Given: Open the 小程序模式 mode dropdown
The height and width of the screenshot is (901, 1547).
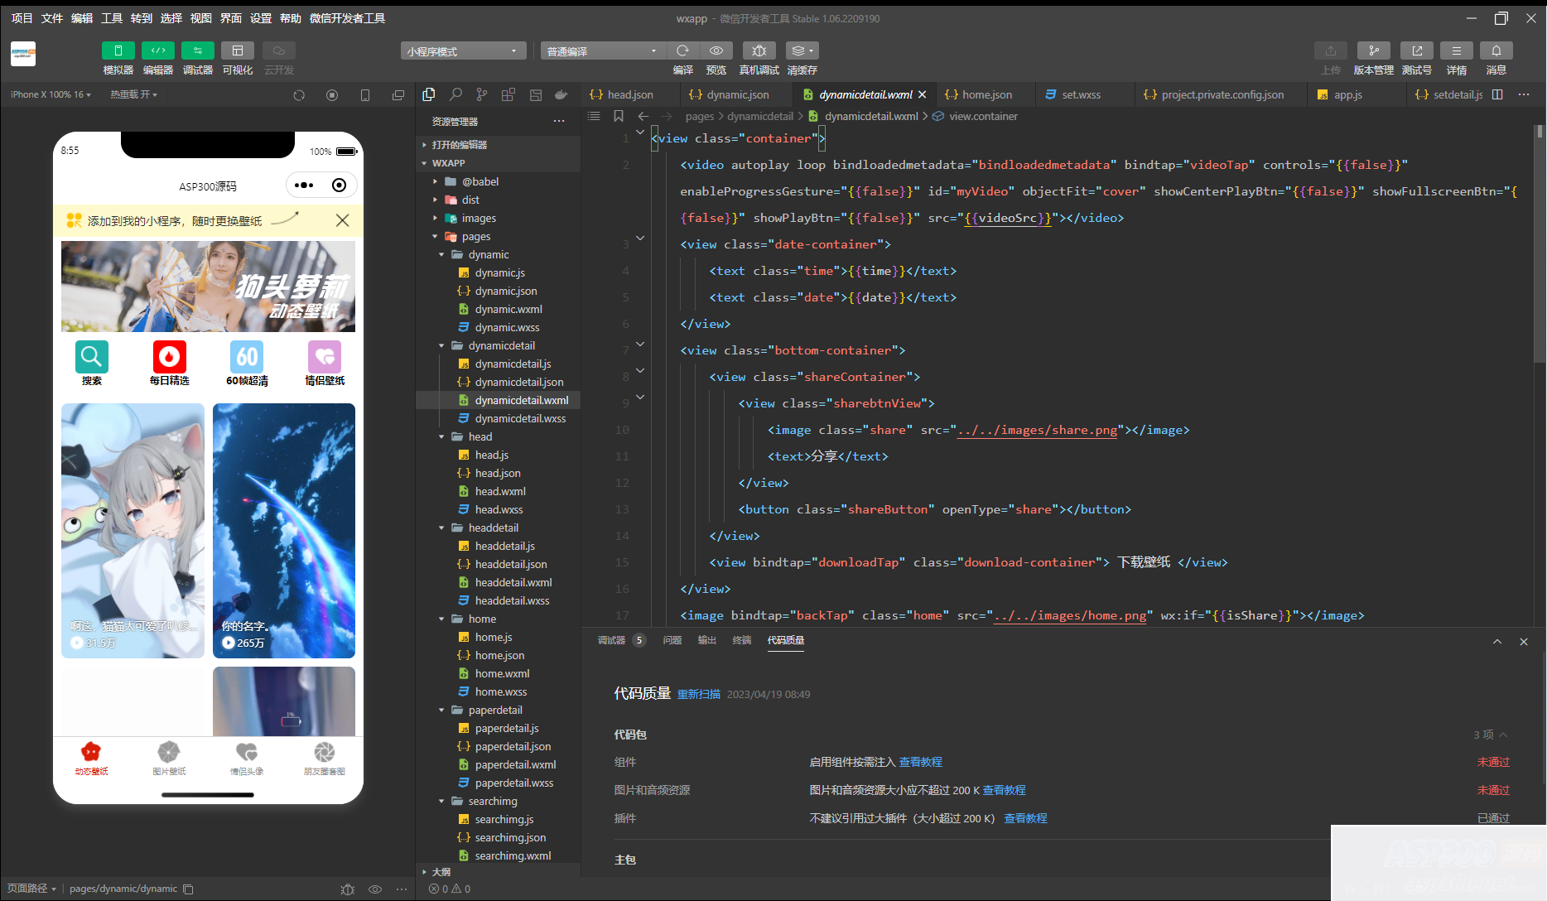Looking at the screenshot, I should coord(463,51).
